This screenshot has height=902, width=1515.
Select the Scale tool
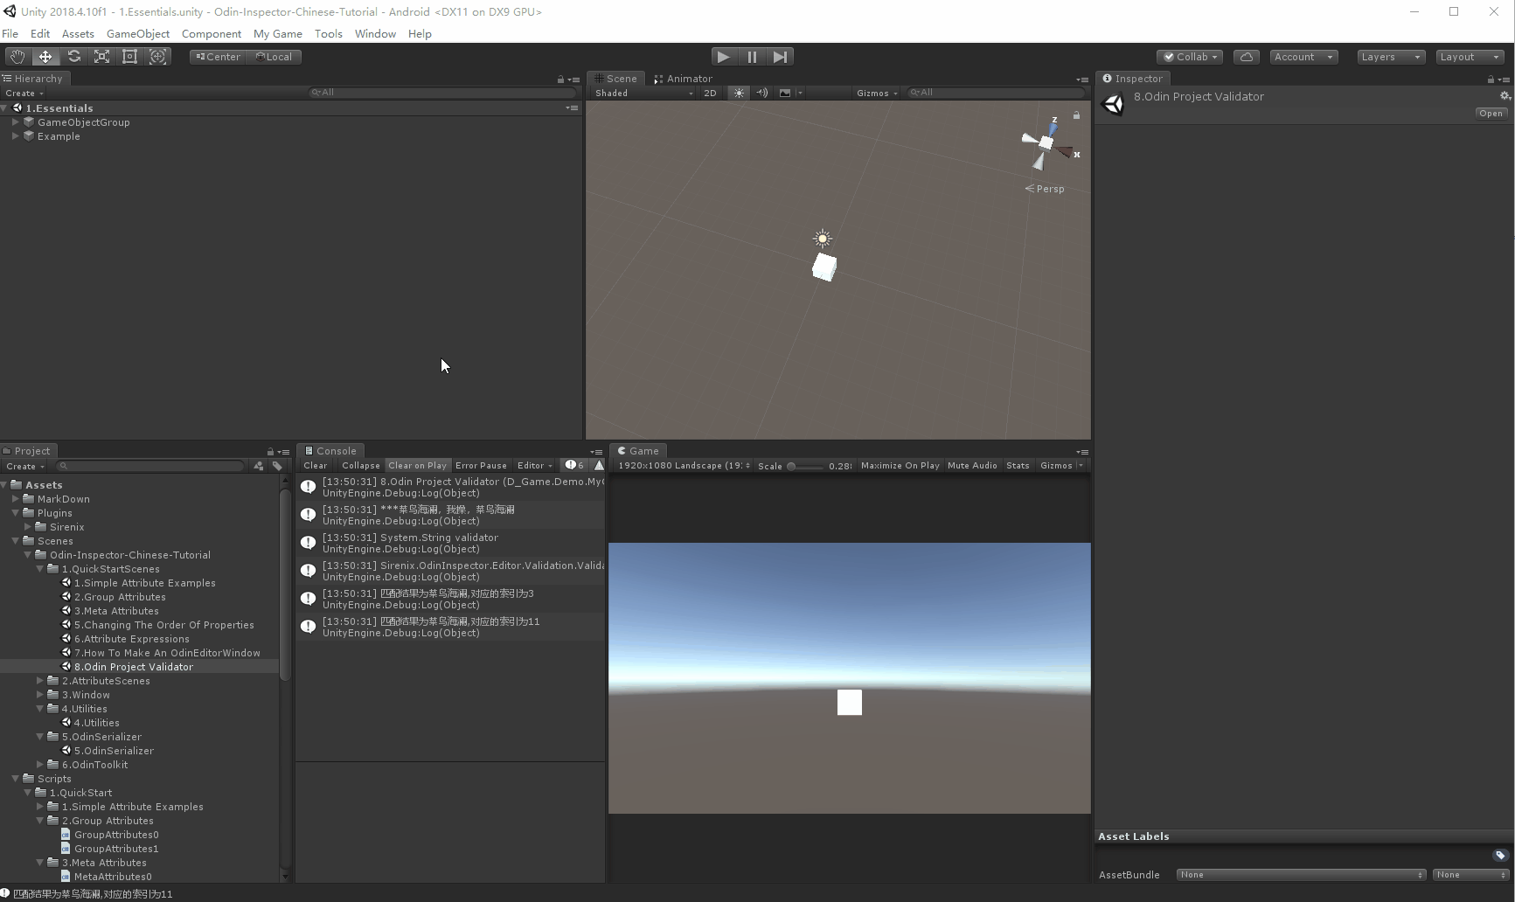click(101, 57)
